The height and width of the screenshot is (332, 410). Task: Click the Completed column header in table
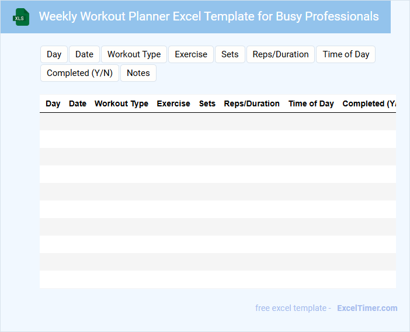pyautogui.click(x=369, y=103)
